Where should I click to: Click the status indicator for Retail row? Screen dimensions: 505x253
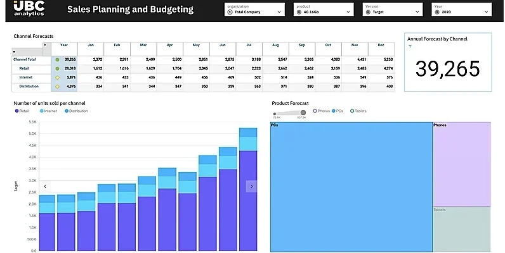[57, 68]
